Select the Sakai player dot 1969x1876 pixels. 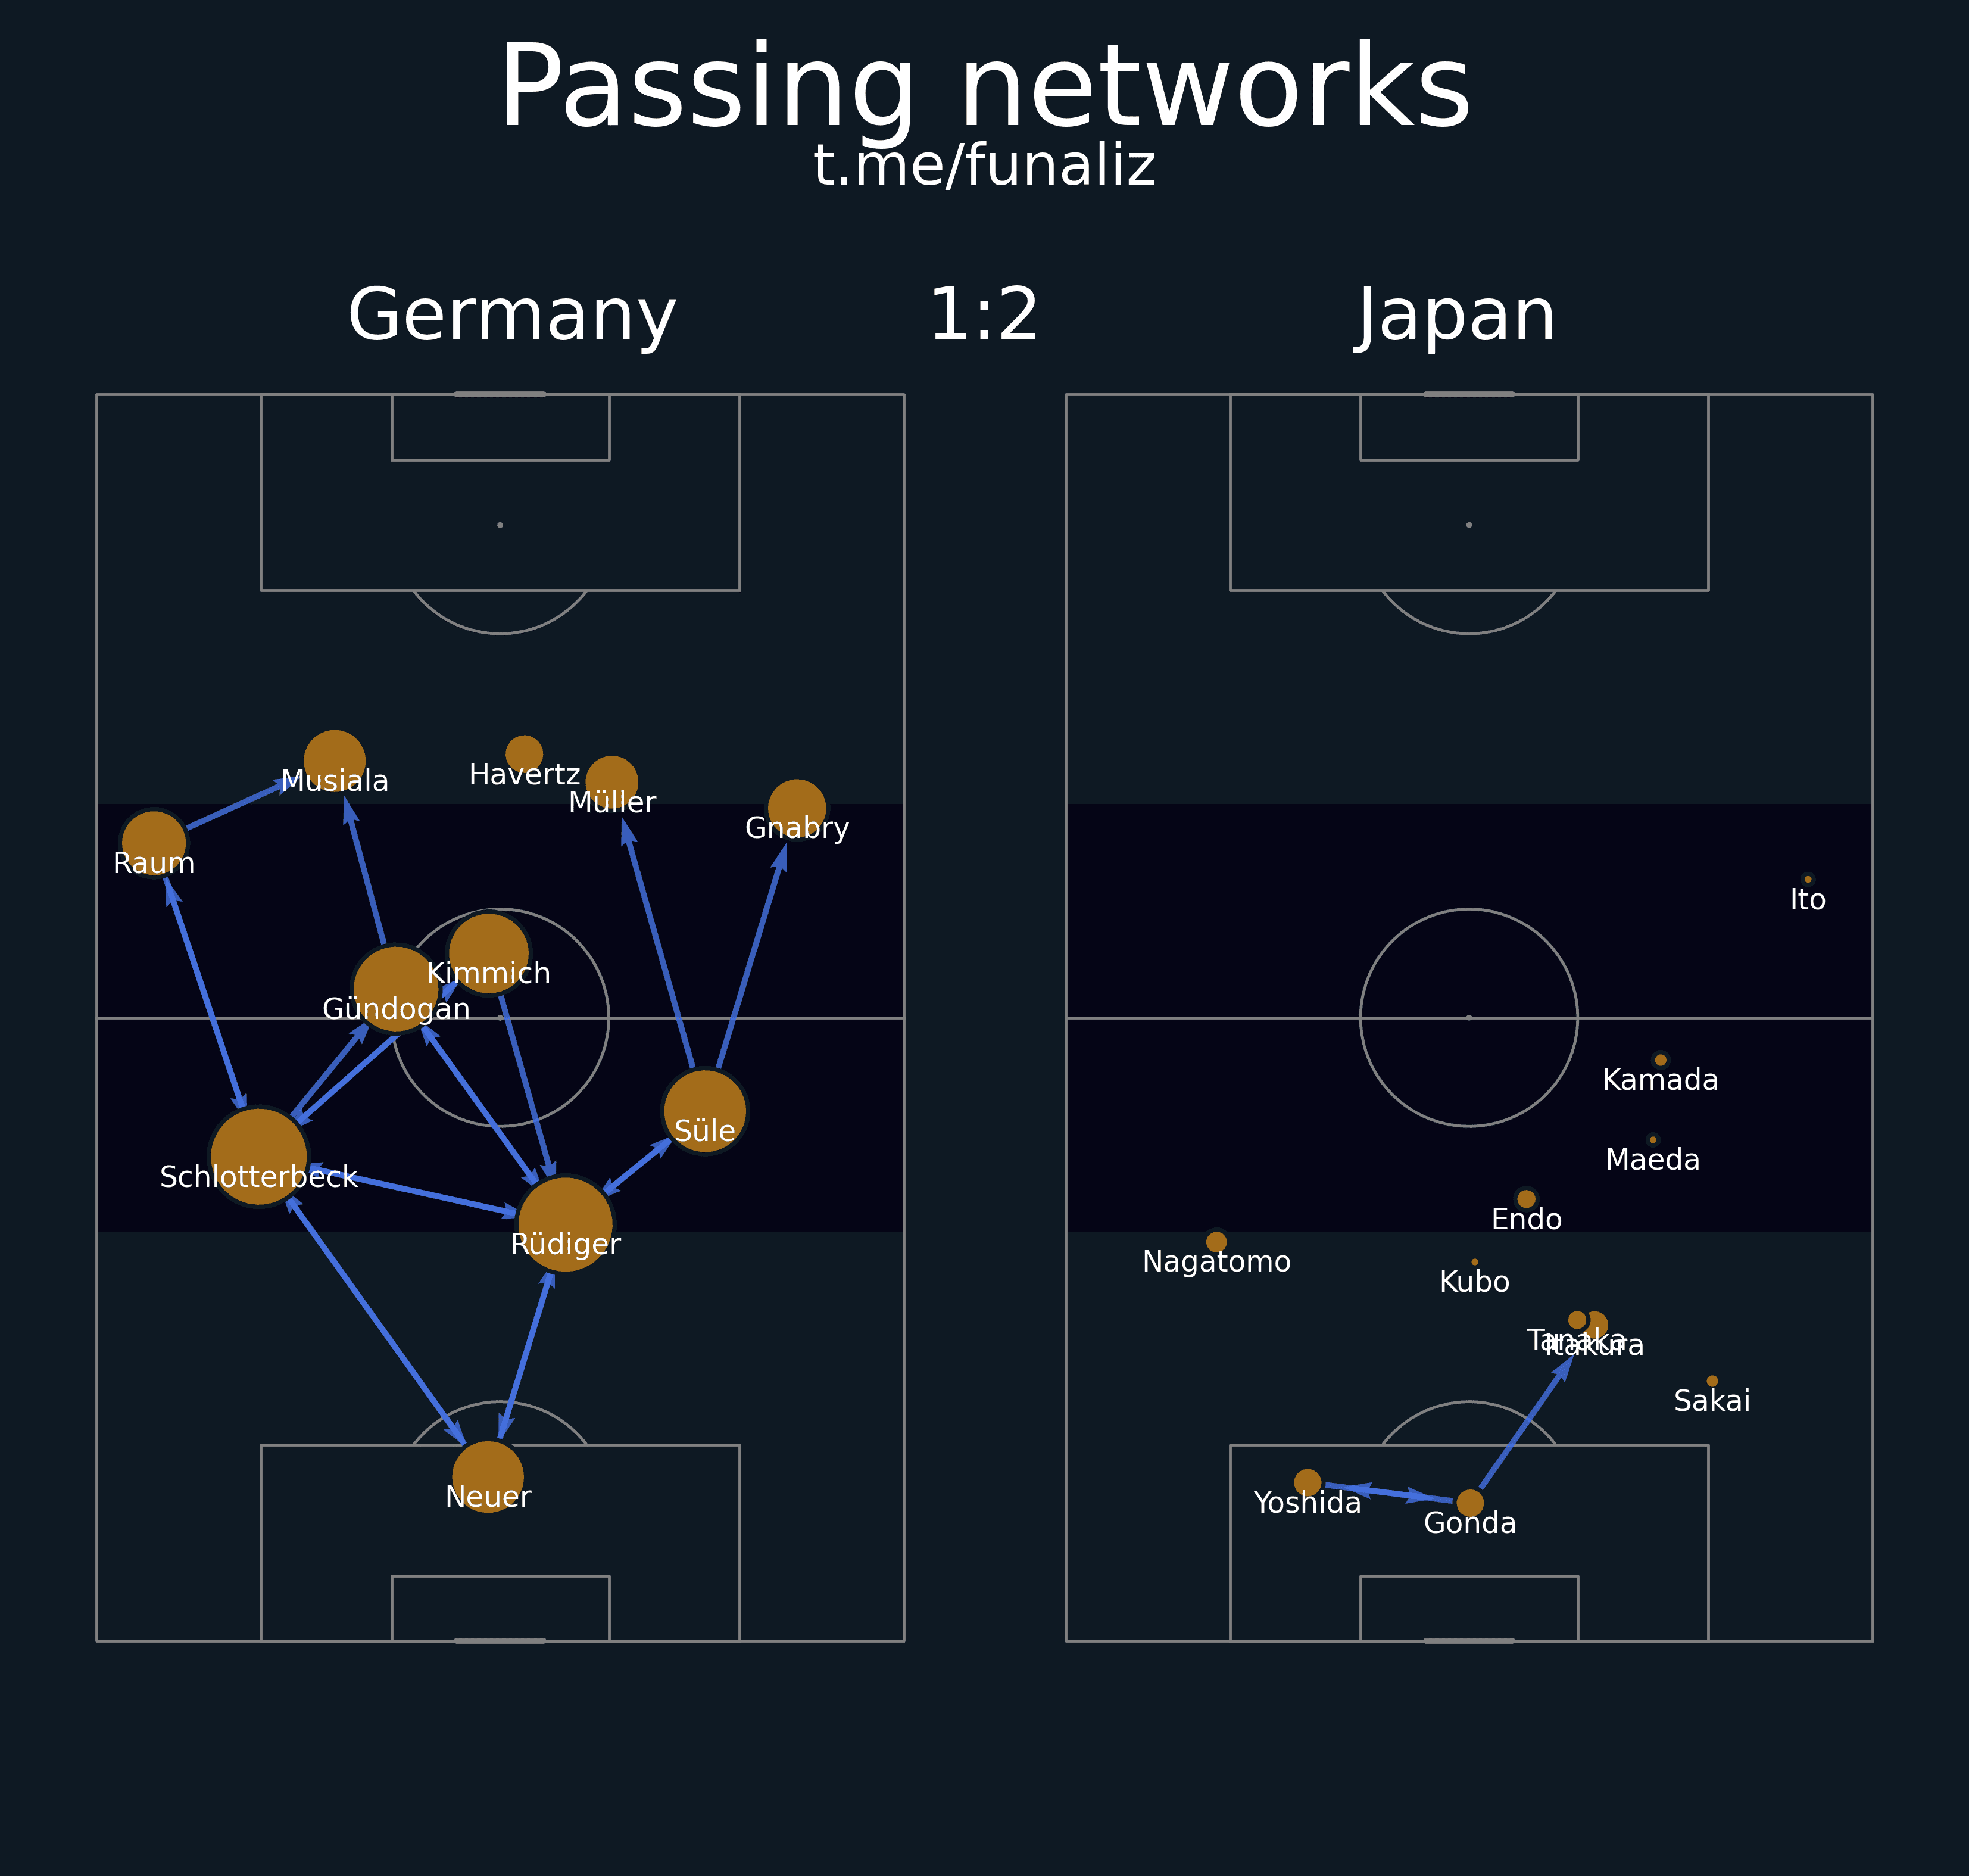click(x=1712, y=1381)
